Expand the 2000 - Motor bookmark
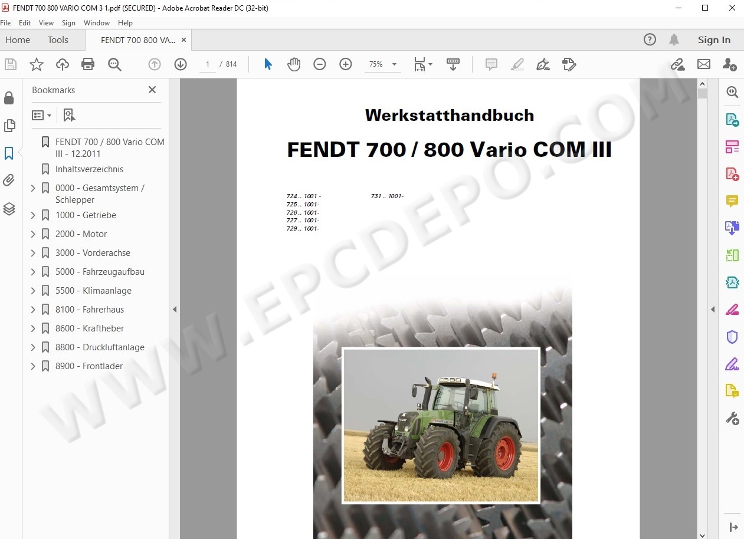This screenshot has width=744, height=539. pos(33,234)
